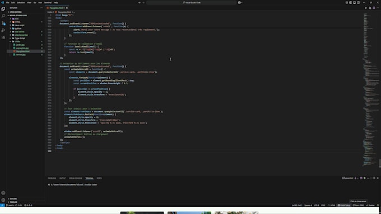Click the errors and warnings status indicator

28,205
